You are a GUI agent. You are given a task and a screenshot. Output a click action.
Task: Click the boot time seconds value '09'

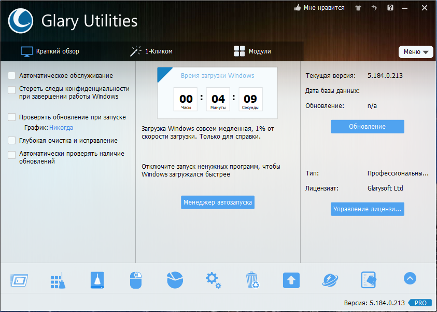click(x=250, y=99)
